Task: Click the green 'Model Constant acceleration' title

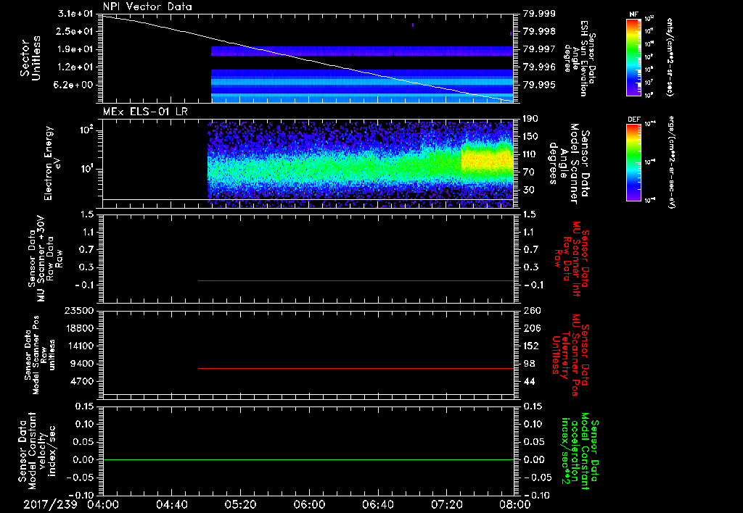Action: pyautogui.click(x=580, y=451)
